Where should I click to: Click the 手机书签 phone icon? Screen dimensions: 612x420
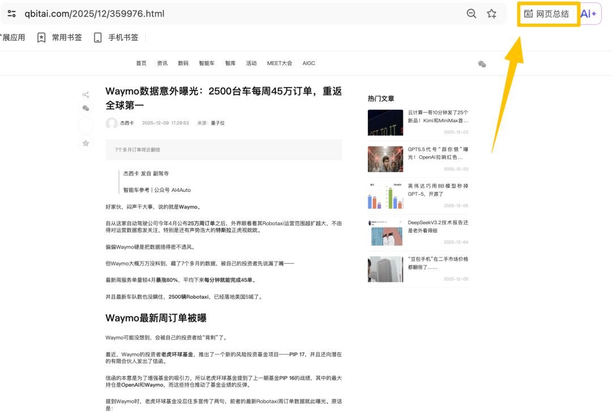(x=97, y=37)
